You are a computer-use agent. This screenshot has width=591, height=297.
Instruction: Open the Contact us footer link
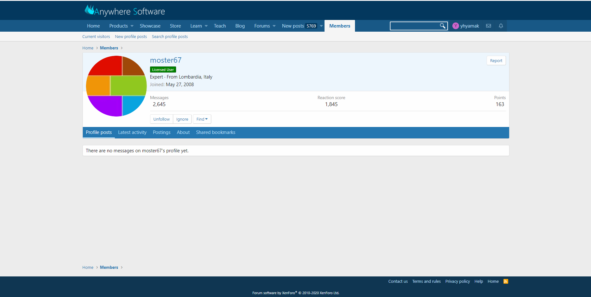tap(398, 281)
